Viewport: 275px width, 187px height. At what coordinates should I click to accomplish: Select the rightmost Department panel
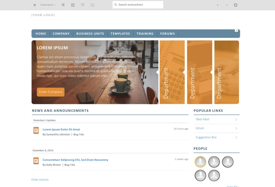227,72
